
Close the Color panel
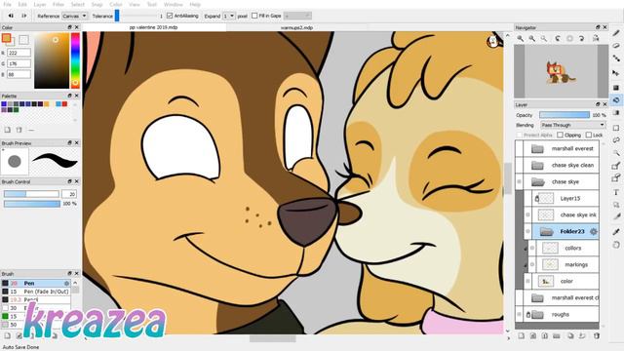tap(77, 27)
